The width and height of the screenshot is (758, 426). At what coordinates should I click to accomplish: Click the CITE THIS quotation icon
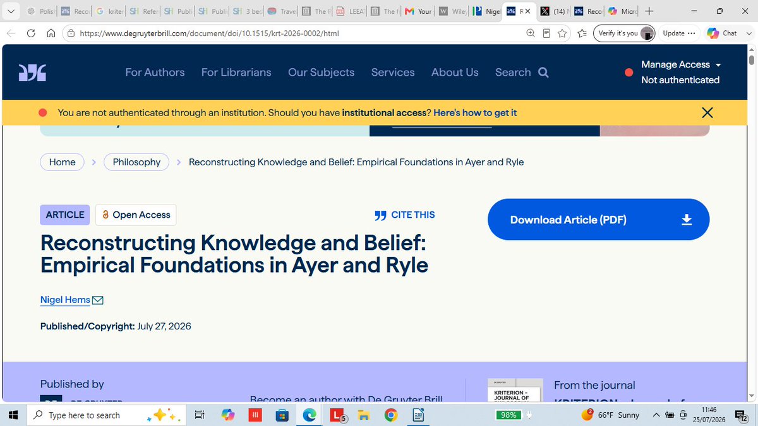tap(380, 215)
